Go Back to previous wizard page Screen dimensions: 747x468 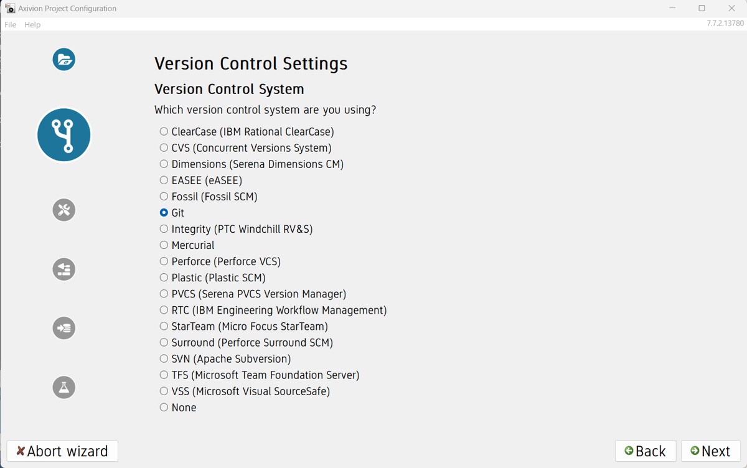[646, 451]
